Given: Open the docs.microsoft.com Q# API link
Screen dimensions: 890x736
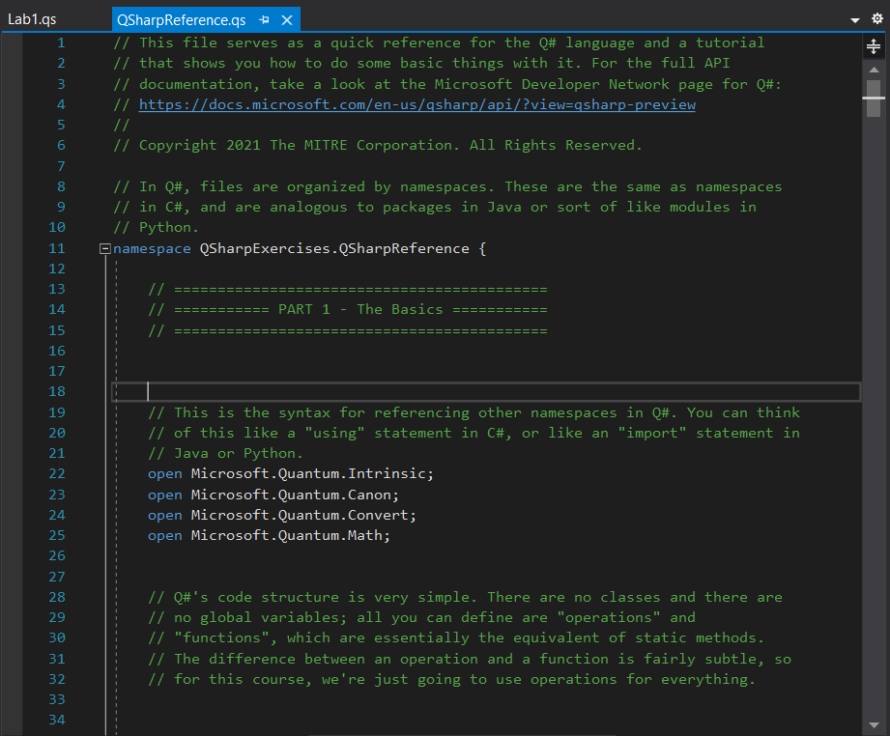Looking at the screenshot, I should [416, 104].
